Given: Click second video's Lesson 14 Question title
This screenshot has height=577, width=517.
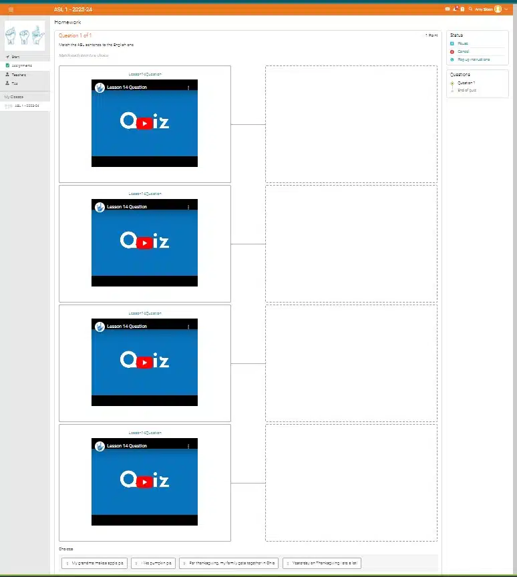Looking at the screenshot, I should coord(127,207).
